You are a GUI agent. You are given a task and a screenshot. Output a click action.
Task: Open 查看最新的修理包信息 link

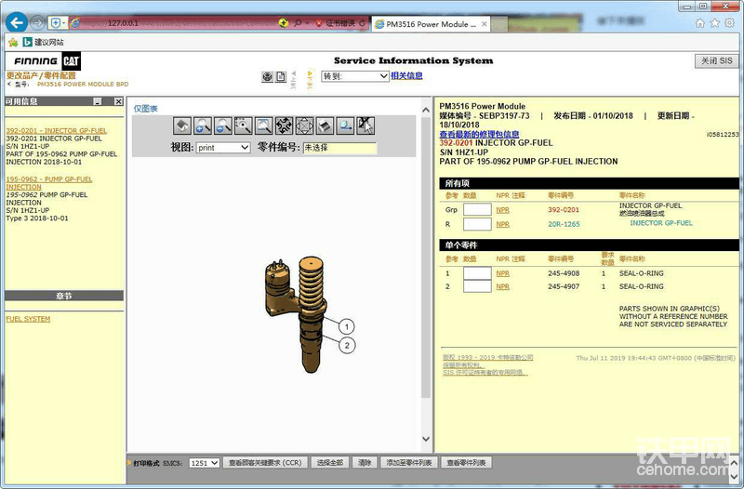pos(479,134)
